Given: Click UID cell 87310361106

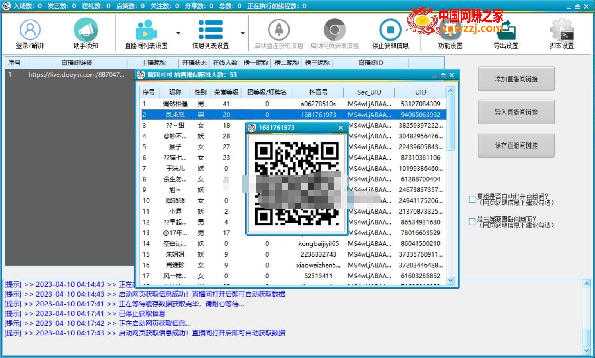Looking at the screenshot, I should (x=421, y=158).
